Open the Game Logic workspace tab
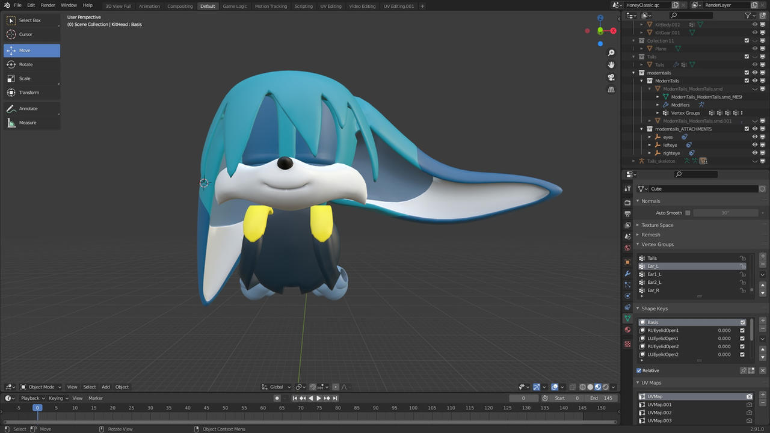The image size is (770, 433). [235, 6]
